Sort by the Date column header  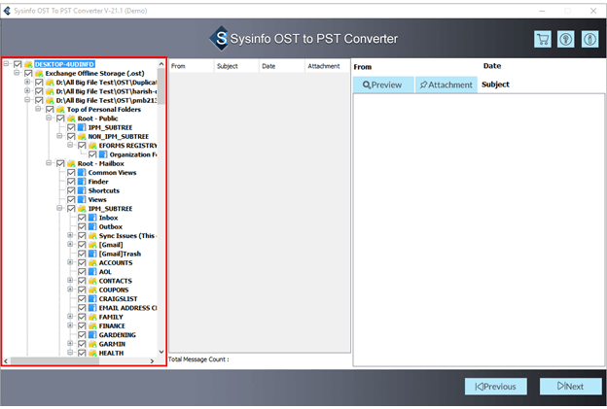point(282,66)
